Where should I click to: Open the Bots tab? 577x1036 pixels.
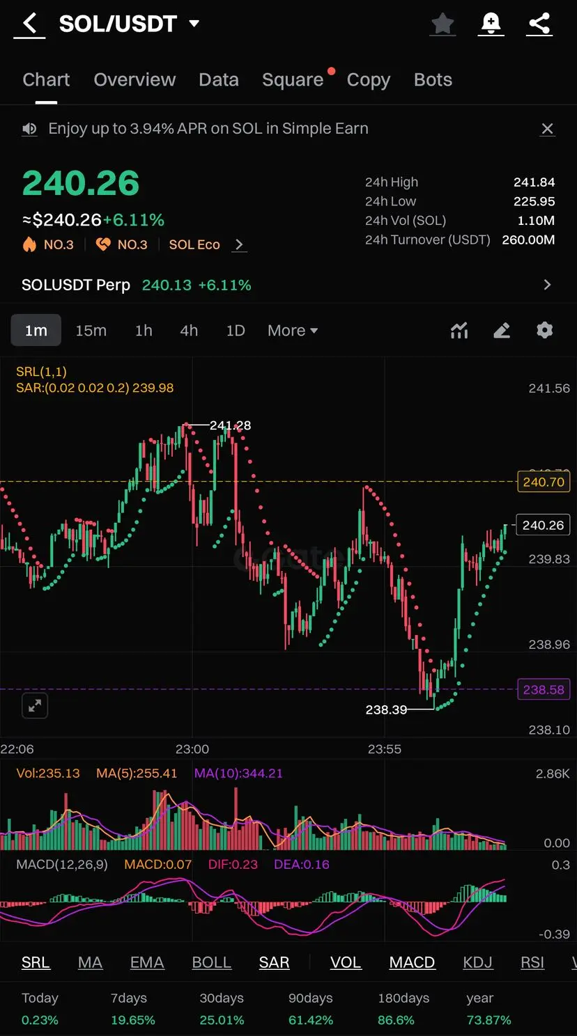coord(433,80)
